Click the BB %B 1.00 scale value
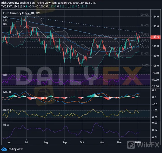 click(x=155, y=110)
